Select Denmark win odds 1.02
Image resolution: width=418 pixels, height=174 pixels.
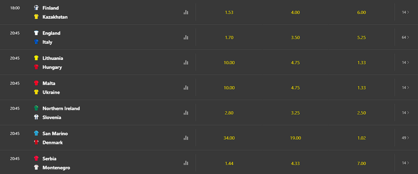coord(362,138)
